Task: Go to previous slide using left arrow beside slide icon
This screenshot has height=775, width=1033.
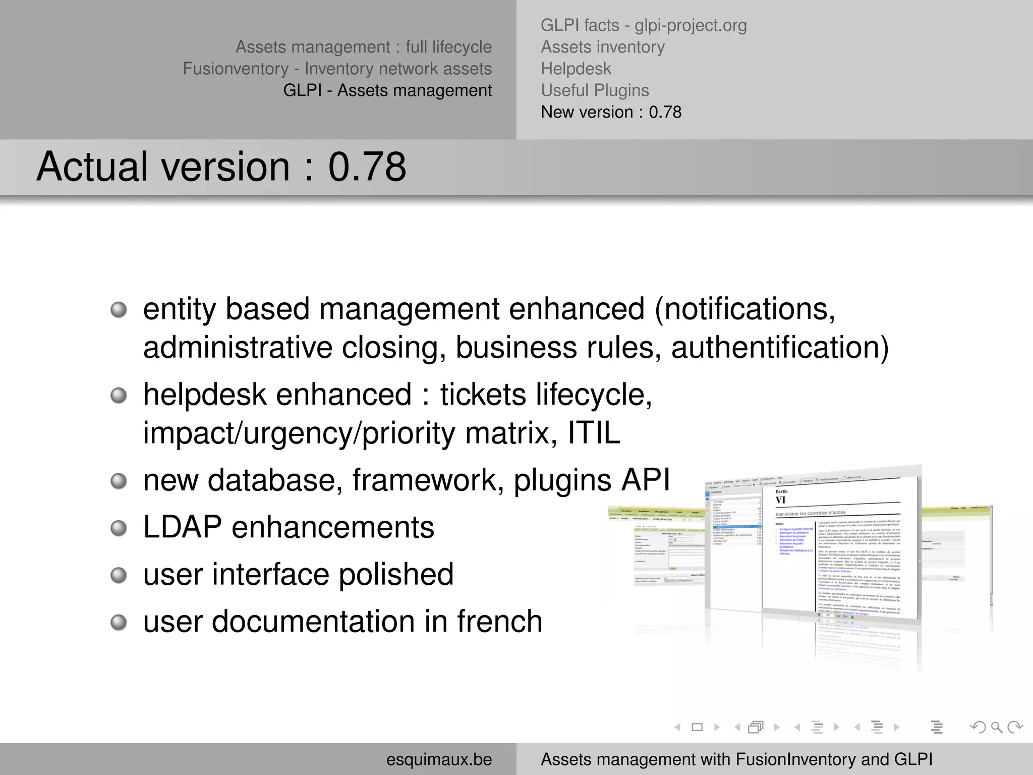Action: coord(678,727)
